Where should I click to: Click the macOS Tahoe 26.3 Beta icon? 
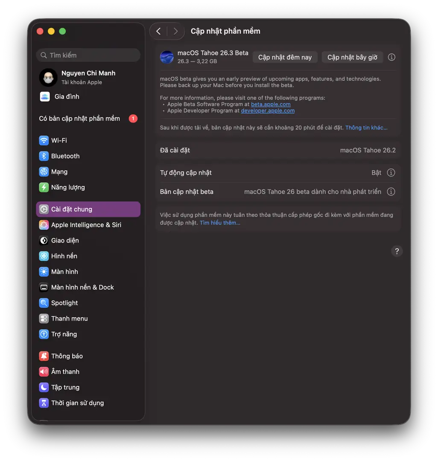[166, 57]
